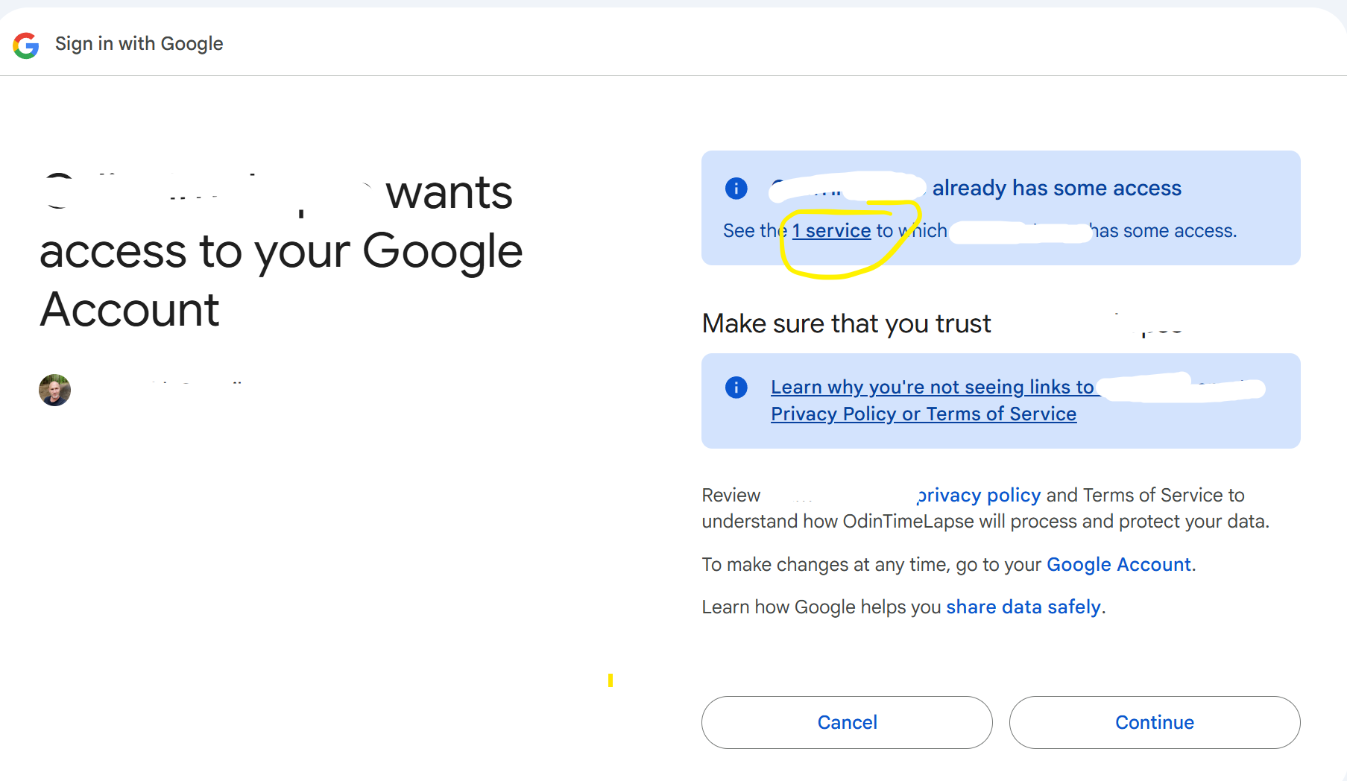Click the 'Sign in with Google' header text
Image resolution: width=1347 pixels, height=781 pixels.
pos(139,44)
